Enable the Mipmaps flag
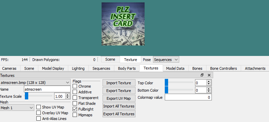Viewport: 269px width, 122px height. click(x=75, y=115)
